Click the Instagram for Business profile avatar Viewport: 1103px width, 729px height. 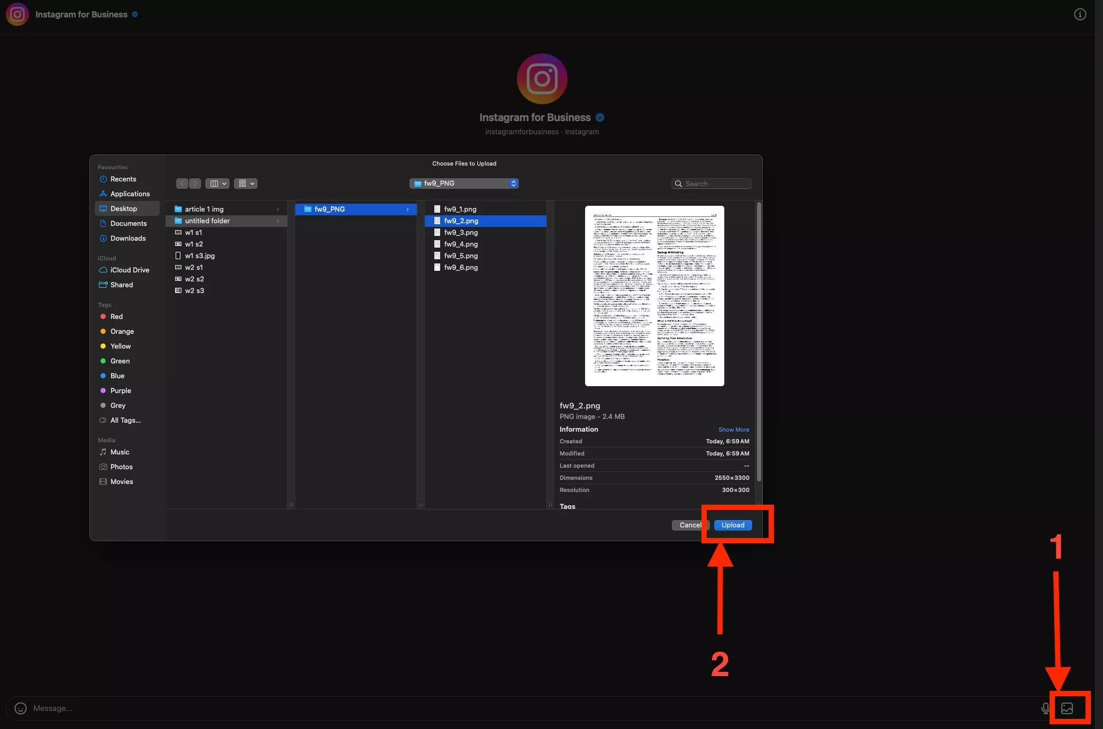pyautogui.click(x=542, y=79)
